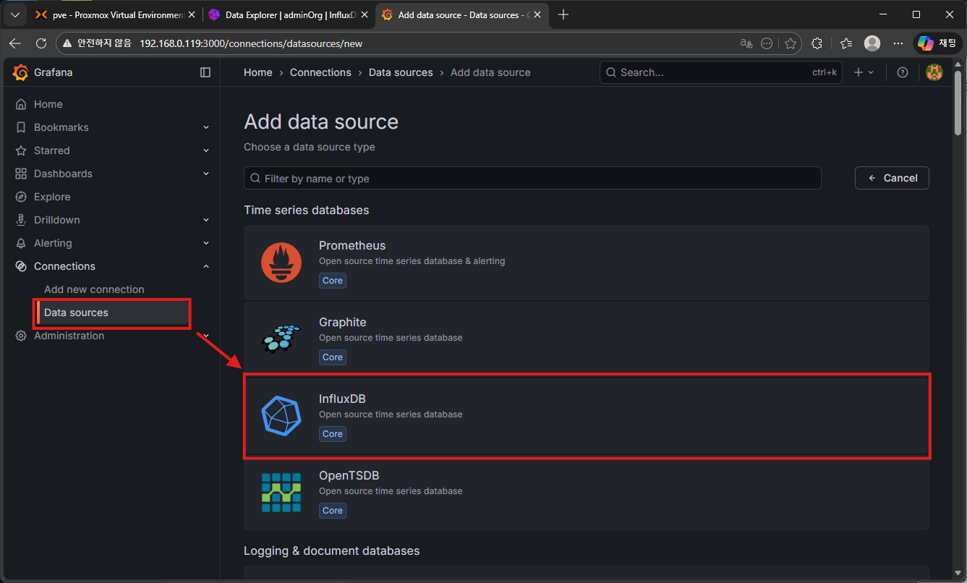Choose the OpenTSDB data source card
Screen dimensions: 967x583
coord(587,493)
